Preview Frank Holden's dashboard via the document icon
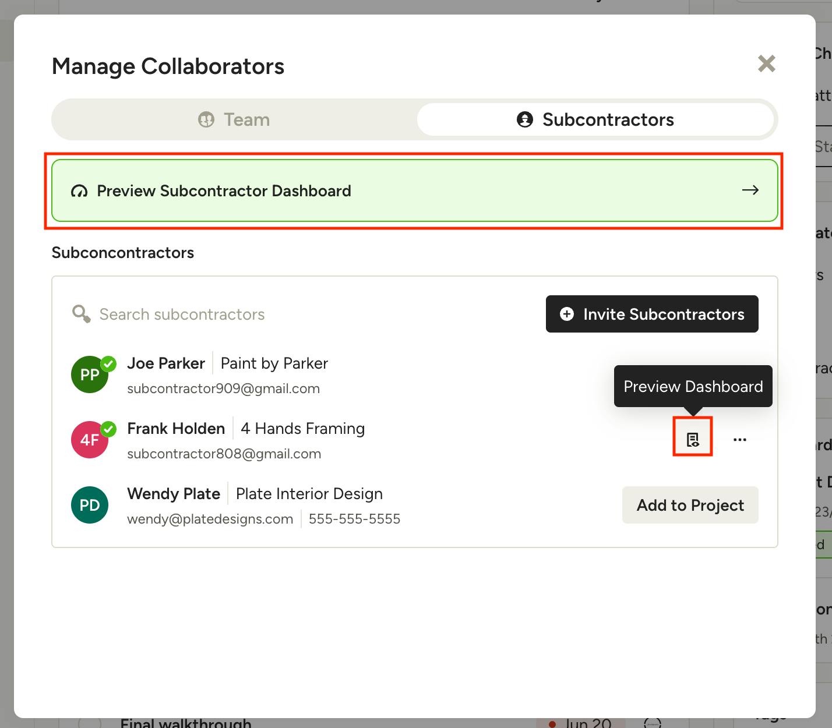Image resolution: width=832 pixels, height=728 pixels. 692,440
